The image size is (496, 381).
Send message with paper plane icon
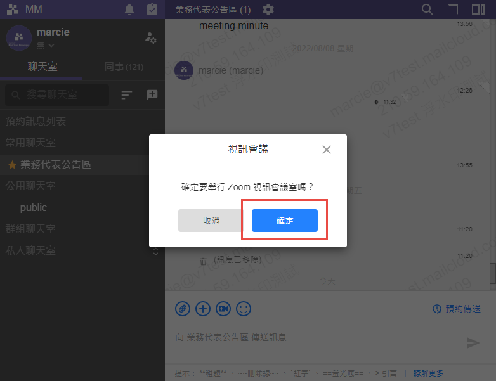pyautogui.click(x=473, y=343)
